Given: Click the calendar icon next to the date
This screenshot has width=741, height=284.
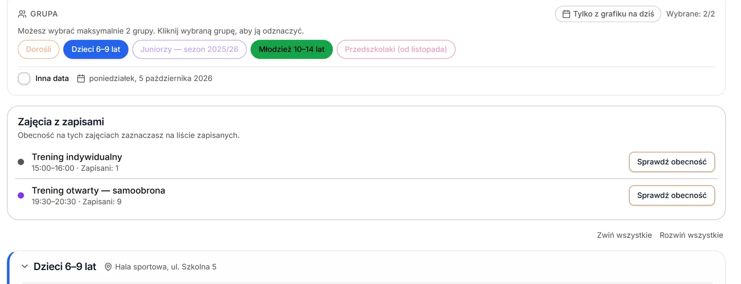Looking at the screenshot, I should [x=81, y=79].
